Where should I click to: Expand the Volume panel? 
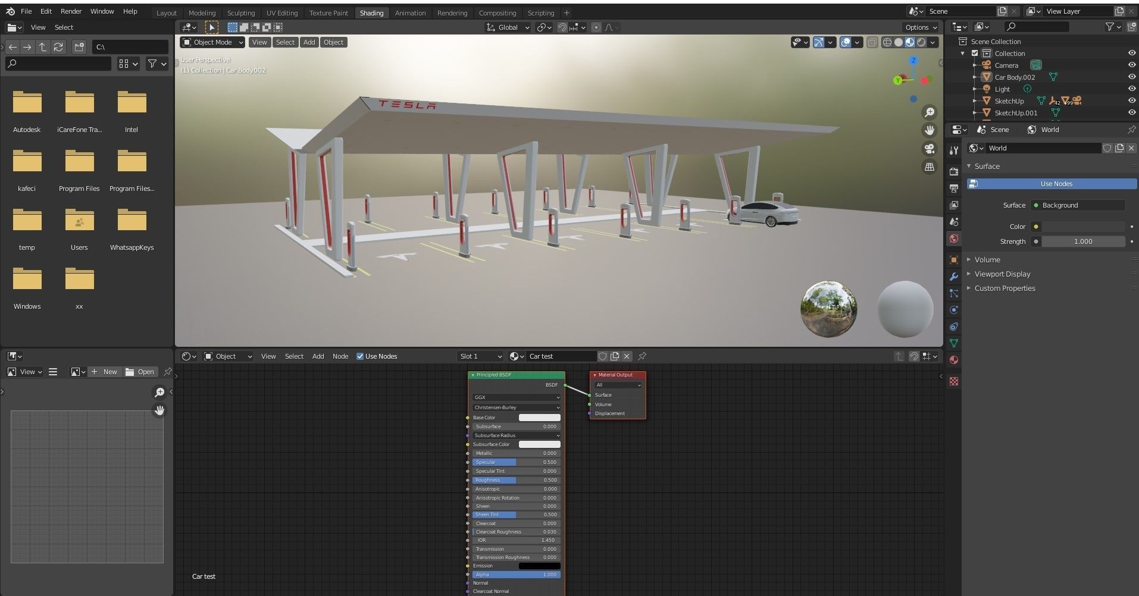987,260
